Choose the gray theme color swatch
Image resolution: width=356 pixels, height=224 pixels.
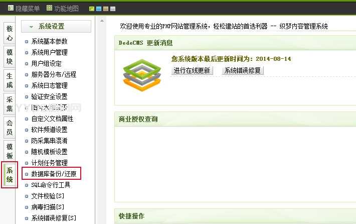[x=113, y=9]
